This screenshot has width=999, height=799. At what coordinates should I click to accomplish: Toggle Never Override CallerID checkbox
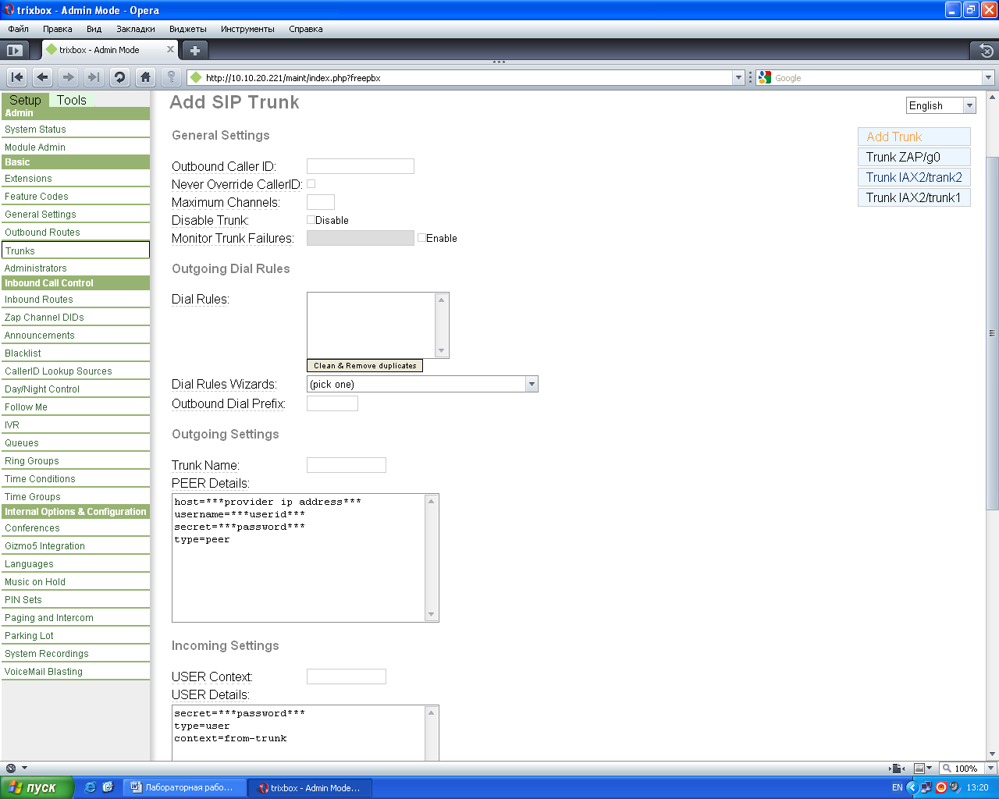click(311, 184)
